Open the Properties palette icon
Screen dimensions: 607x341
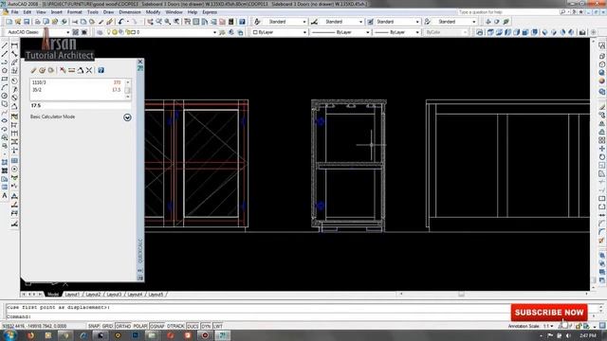pos(187,22)
